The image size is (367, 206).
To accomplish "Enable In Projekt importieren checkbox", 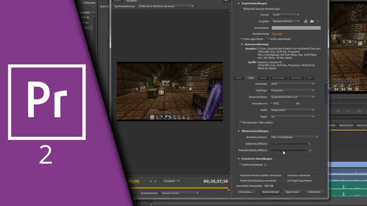I will click(x=285, y=181).
